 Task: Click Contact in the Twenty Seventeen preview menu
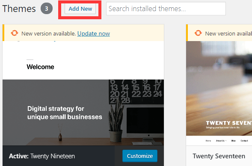point(244,141)
